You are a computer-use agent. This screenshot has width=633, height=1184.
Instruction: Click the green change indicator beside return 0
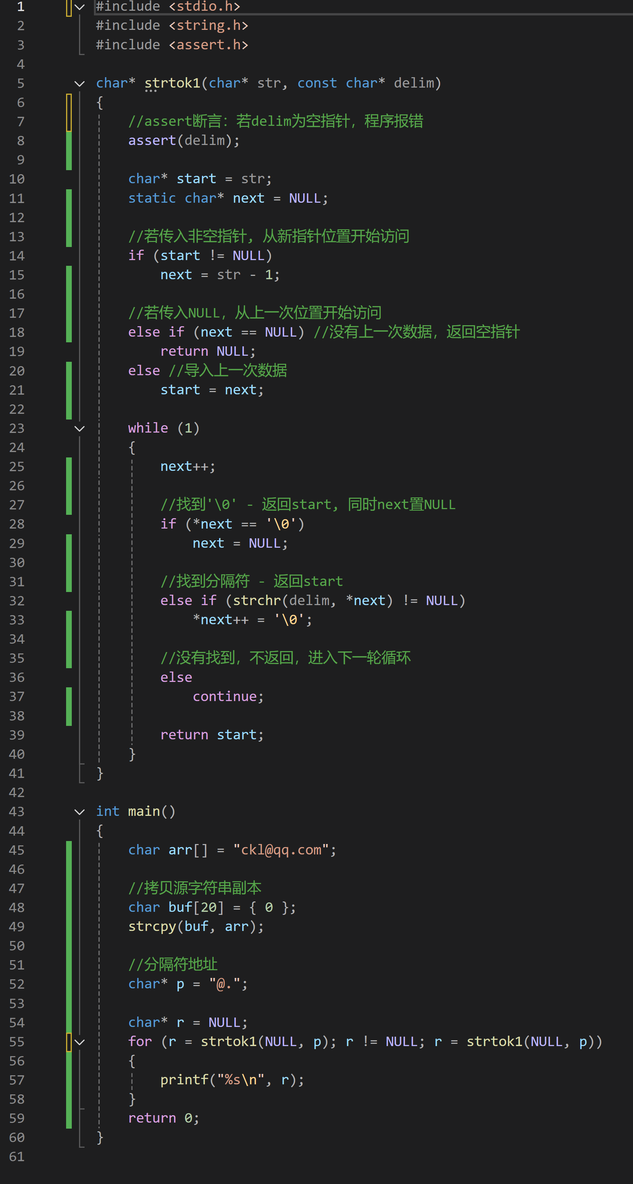pos(68,1118)
